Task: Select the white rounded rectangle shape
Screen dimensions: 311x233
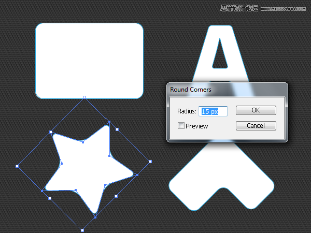Action: click(x=90, y=61)
